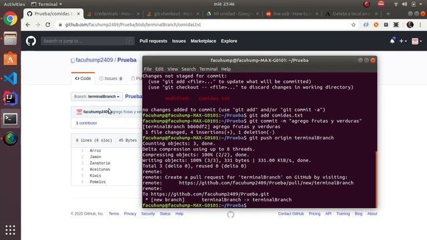Viewport: 427px width, 240px height.
Task: Click the GitHub Octocat logo in the header
Action: 31,41
